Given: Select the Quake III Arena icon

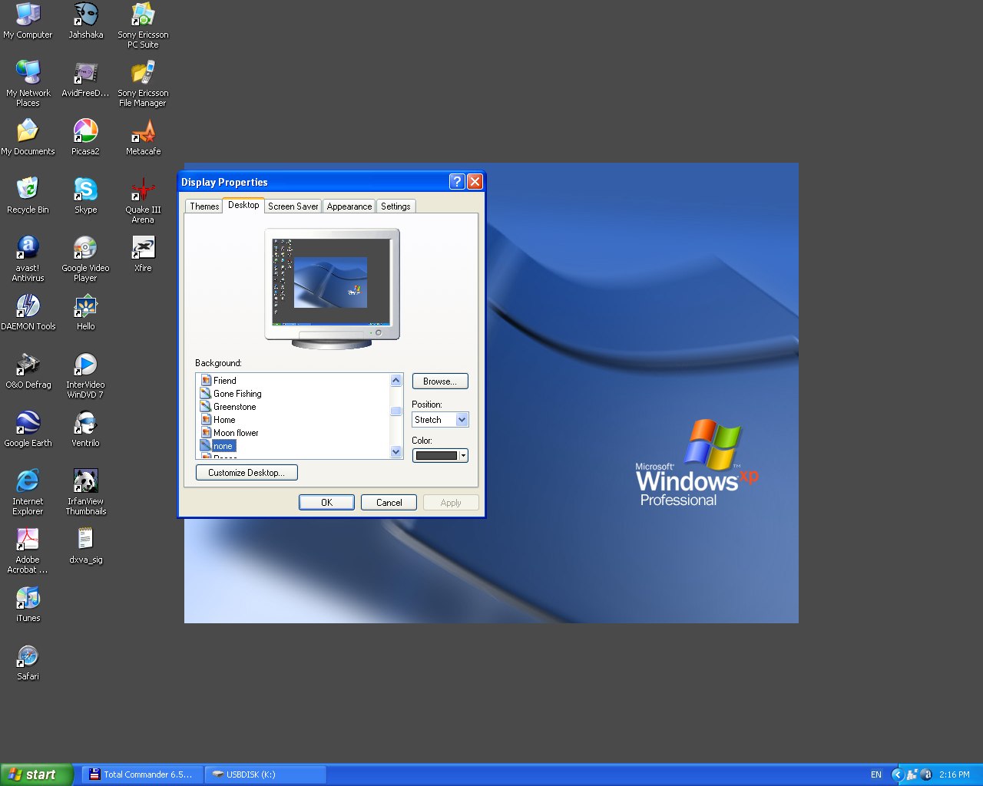Looking at the screenshot, I should coord(143,200).
